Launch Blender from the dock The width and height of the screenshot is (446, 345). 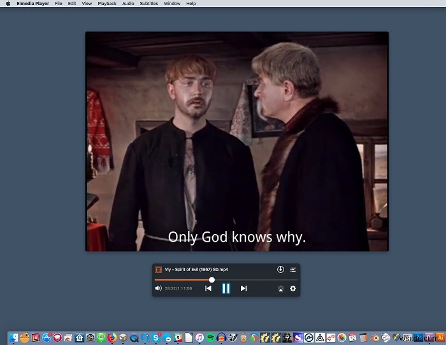(x=375, y=337)
